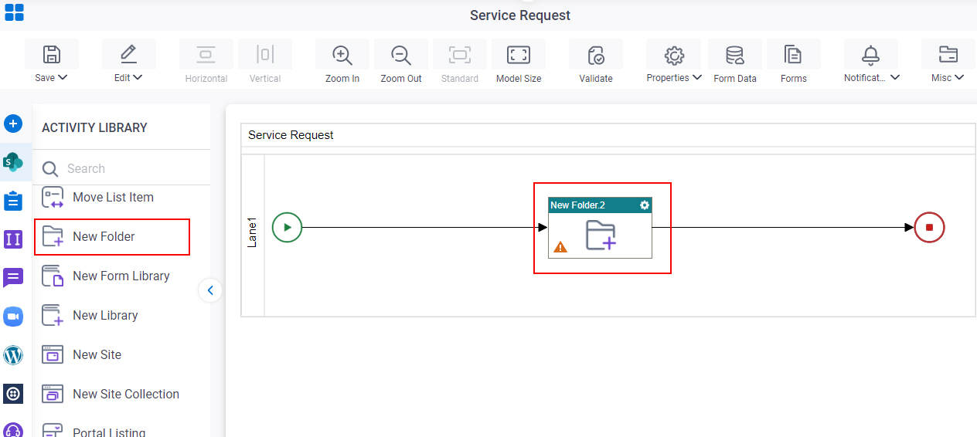Select the chat bubble sidebar icon
This screenshot has height=437, width=977.
click(13, 278)
